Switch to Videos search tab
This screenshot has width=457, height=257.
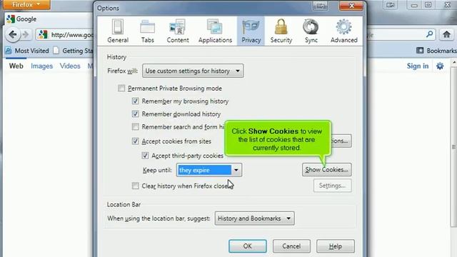coord(70,66)
